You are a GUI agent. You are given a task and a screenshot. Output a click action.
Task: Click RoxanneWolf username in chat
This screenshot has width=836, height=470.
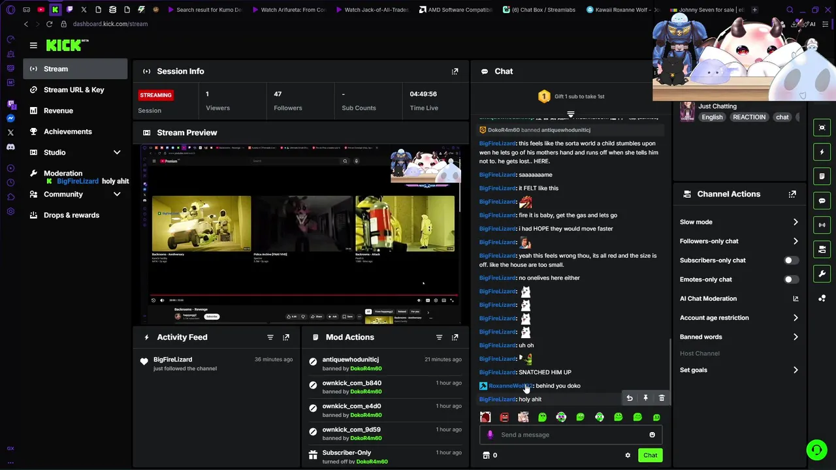click(x=510, y=386)
